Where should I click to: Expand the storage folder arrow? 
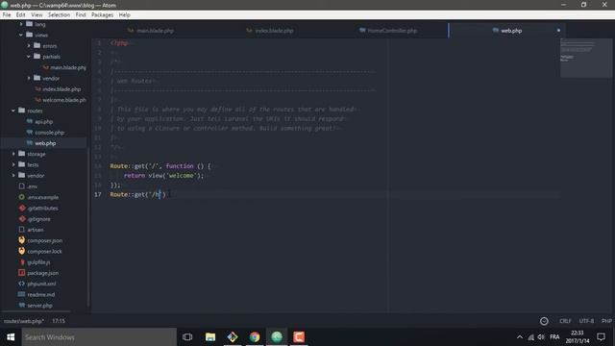pos(13,154)
